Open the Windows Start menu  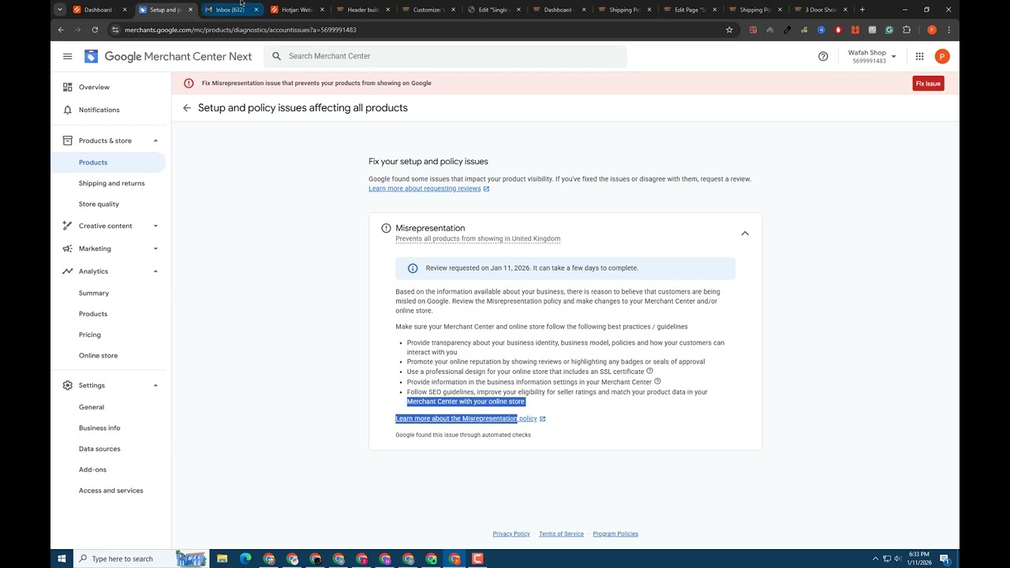tap(62, 559)
